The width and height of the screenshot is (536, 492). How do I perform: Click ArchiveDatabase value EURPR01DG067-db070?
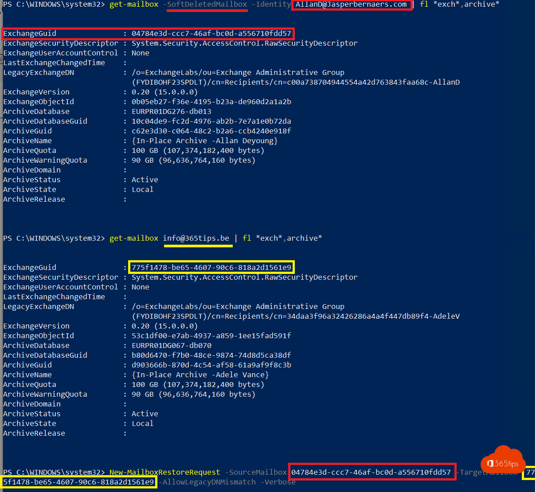171,346
